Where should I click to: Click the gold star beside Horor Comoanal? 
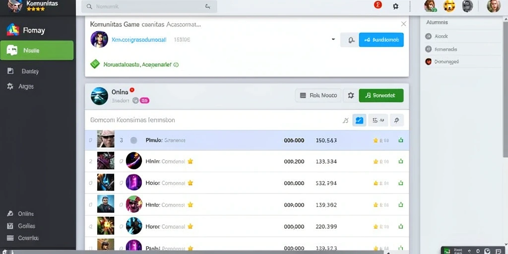[x=190, y=226]
